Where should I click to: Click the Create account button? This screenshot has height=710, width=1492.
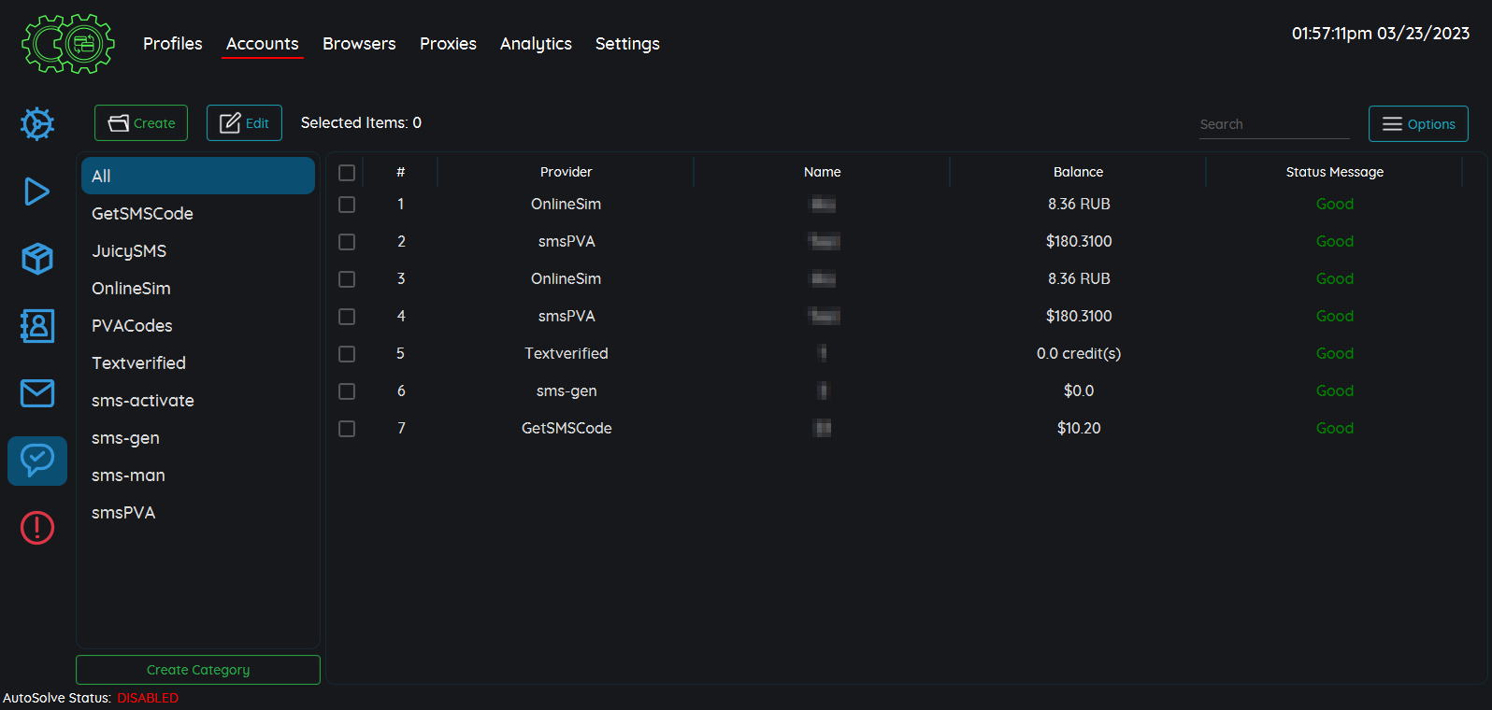[141, 123]
